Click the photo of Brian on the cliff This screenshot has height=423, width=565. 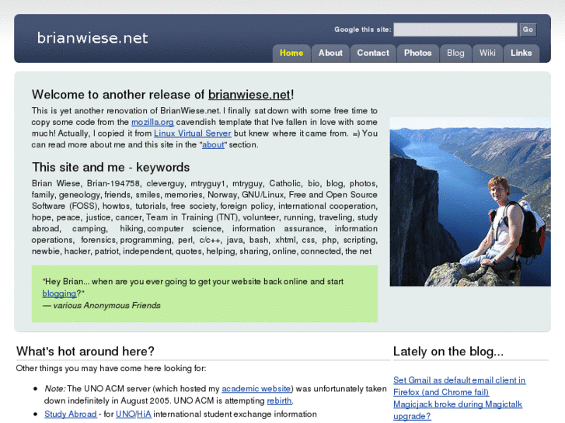[470, 202]
